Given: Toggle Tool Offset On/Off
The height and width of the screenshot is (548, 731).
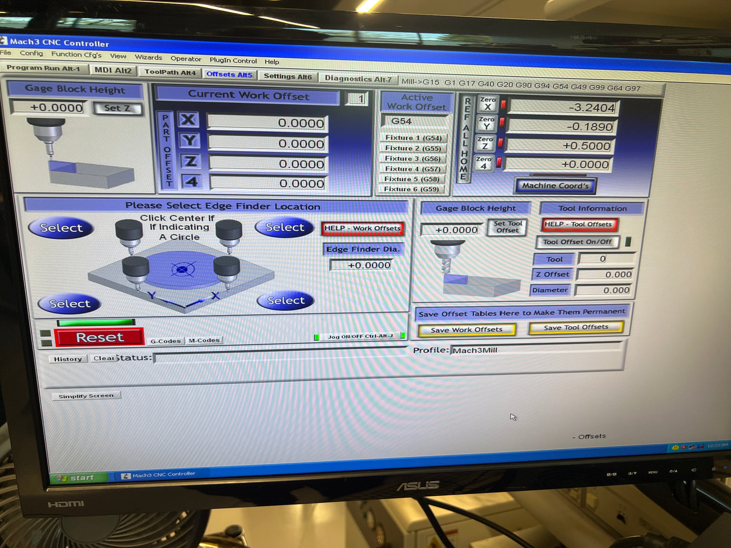Looking at the screenshot, I should [x=577, y=242].
